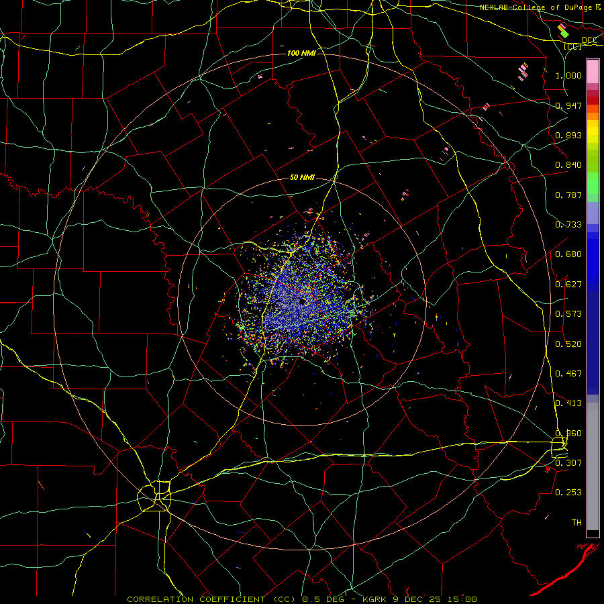Screen dimensions: 604x604
Task: Click the '0.253' scale value
Action: click(568, 492)
